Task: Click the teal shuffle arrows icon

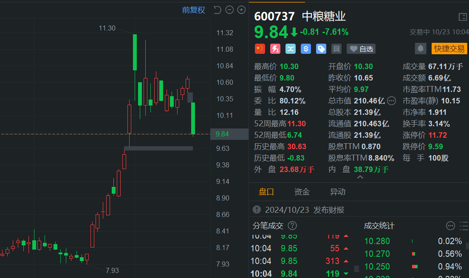Action: 291,49
